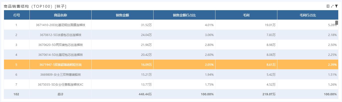Select highlighted product 3671947-5双装超薄透明短丝袜
The height and width of the screenshot is (102, 342).
(x=60, y=65)
